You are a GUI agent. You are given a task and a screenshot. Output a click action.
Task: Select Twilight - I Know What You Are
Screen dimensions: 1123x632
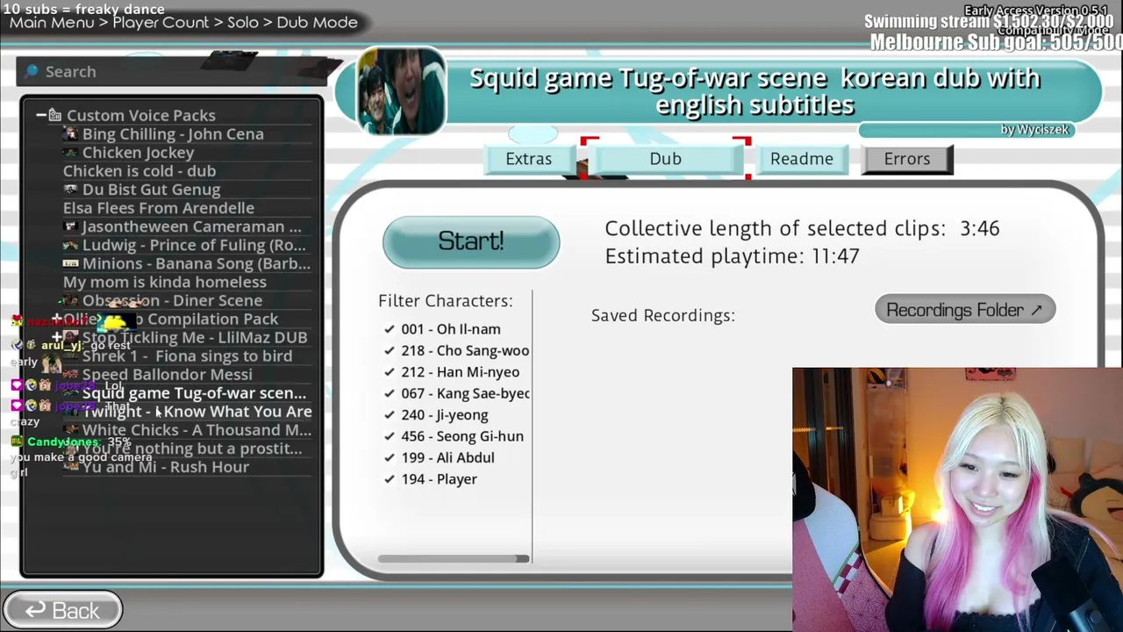[x=197, y=412]
